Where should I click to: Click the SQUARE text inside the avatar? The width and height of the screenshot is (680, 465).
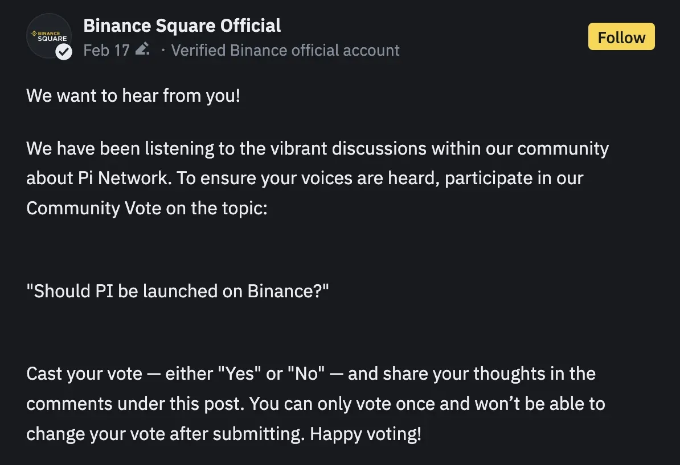tap(52, 39)
